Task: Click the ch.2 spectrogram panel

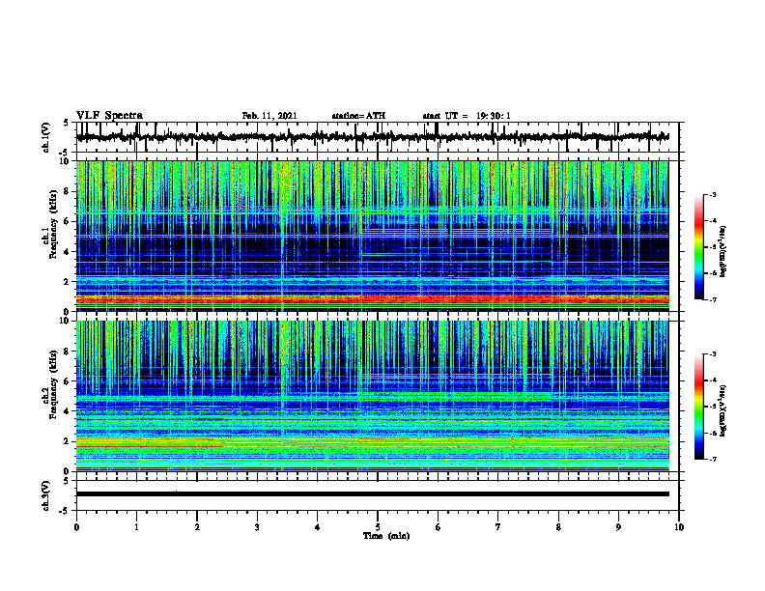Action: [372, 396]
